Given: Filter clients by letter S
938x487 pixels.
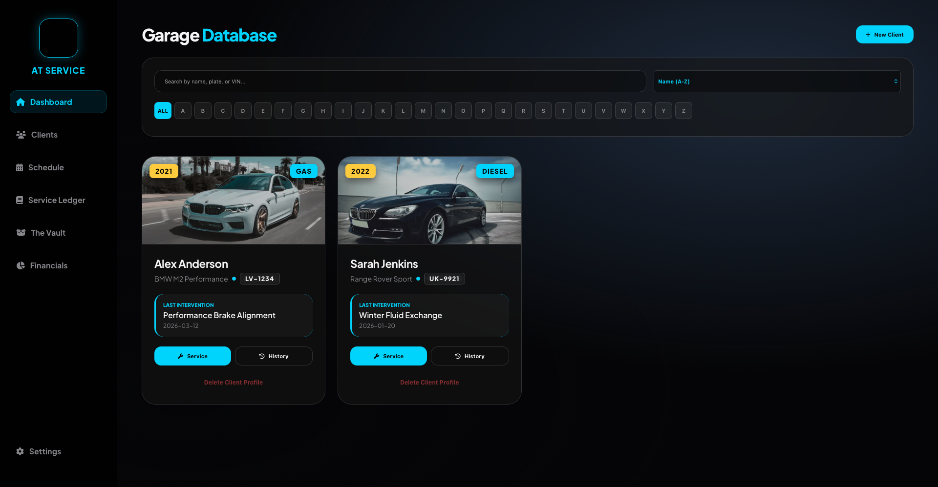Looking at the screenshot, I should click(543, 111).
